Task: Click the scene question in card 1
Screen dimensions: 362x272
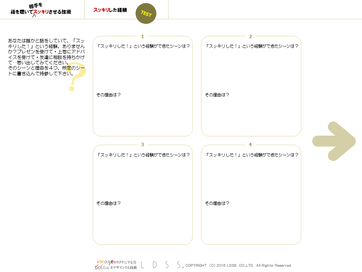Action: pos(143,46)
